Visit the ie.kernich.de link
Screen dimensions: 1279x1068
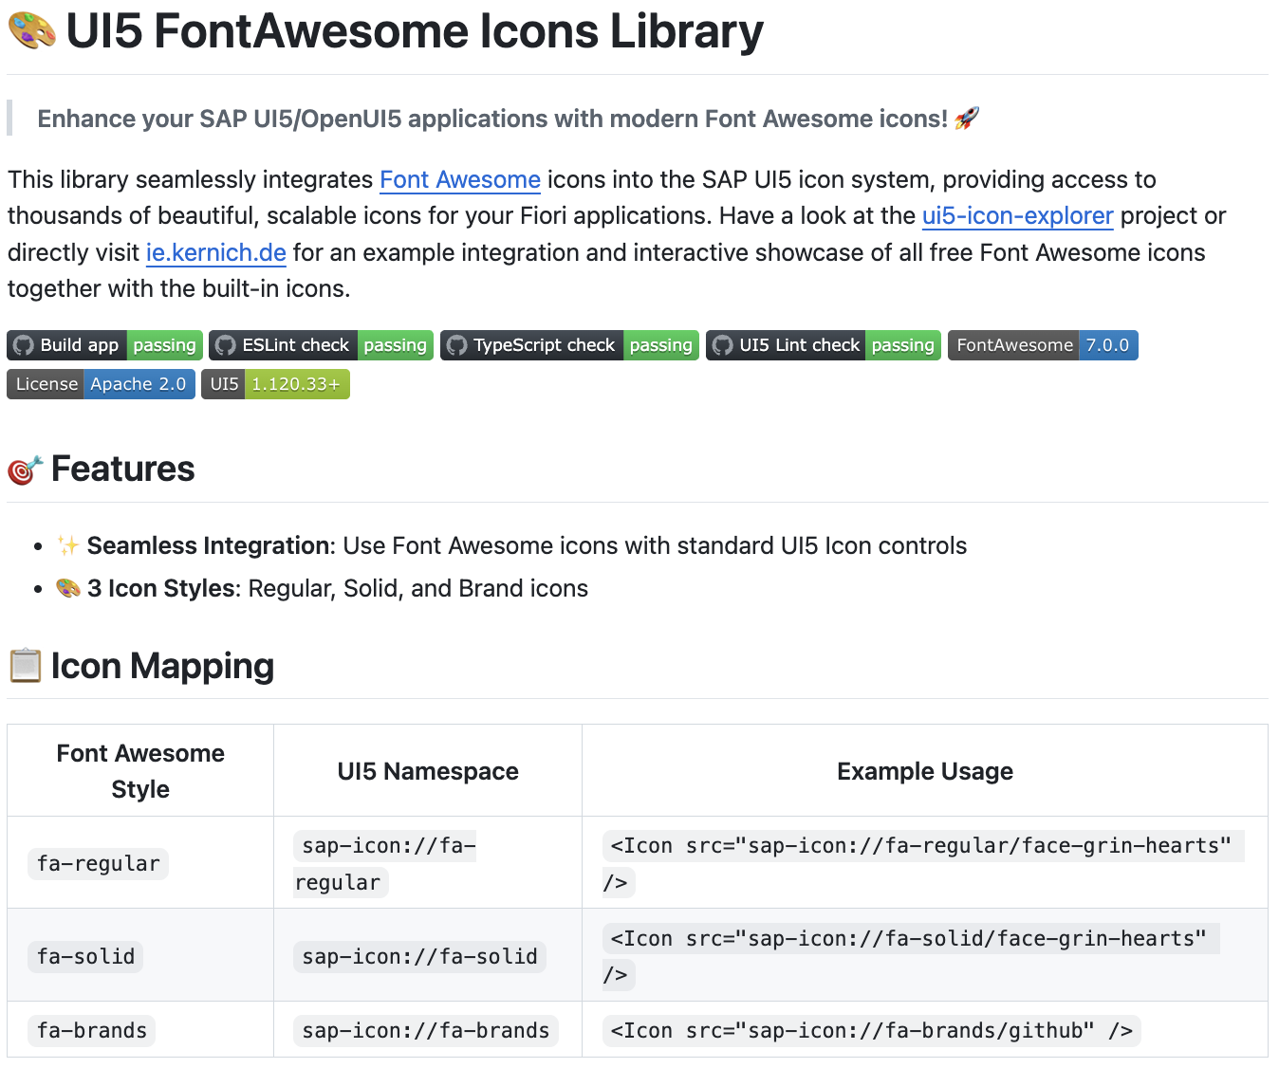215,252
